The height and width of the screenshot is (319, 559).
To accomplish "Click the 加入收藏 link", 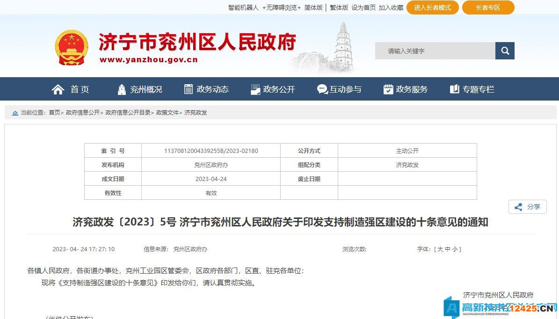I will click(390, 7).
